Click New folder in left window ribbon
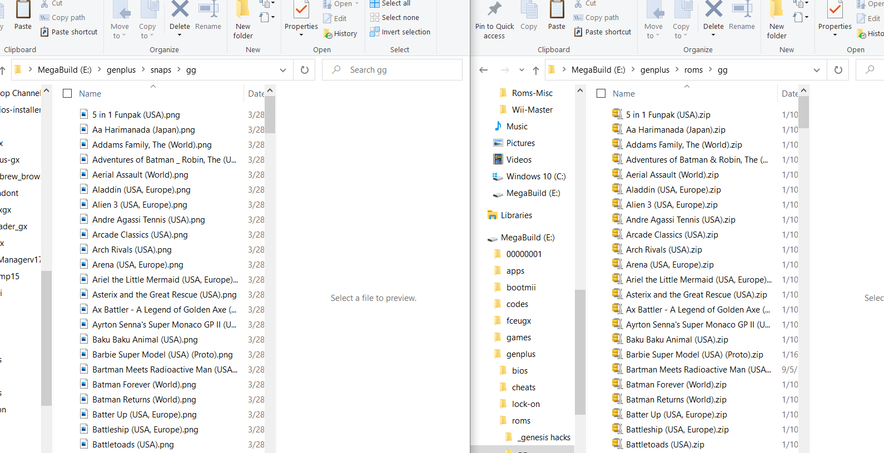Screen dimensions: 884x453 [x=243, y=21]
